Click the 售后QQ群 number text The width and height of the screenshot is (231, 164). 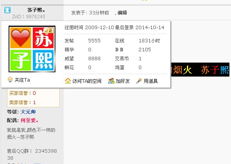pos(32,154)
